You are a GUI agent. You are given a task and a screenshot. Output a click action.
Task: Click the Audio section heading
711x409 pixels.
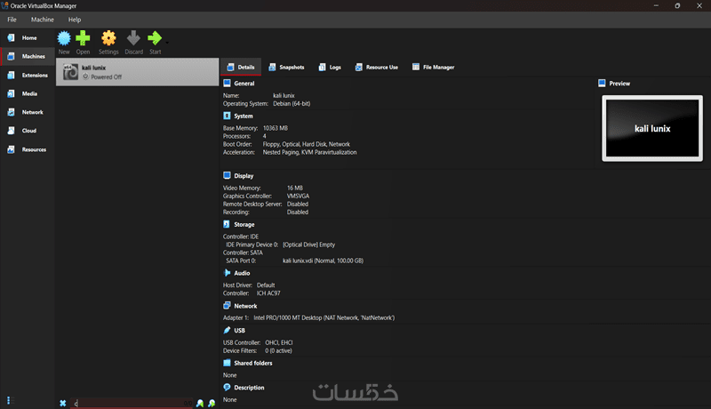pyautogui.click(x=242, y=273)
